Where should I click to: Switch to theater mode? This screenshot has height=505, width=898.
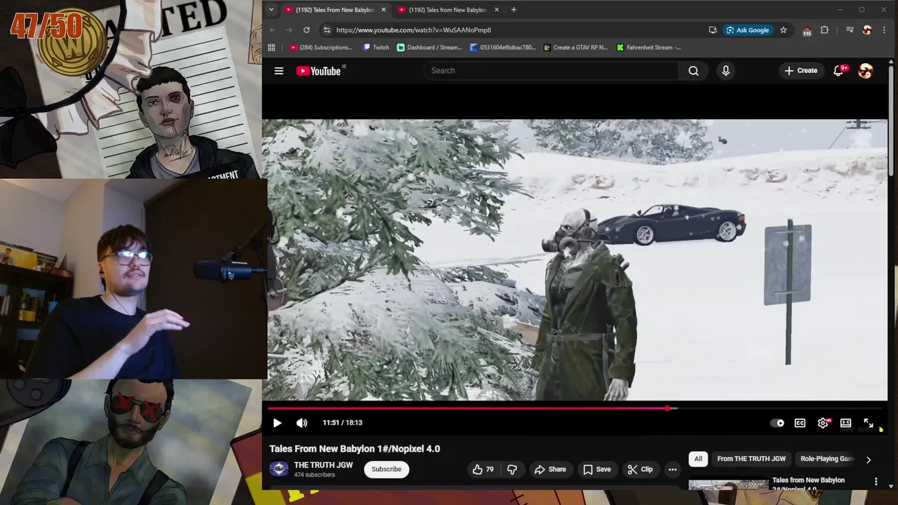[x=845, y=423]
